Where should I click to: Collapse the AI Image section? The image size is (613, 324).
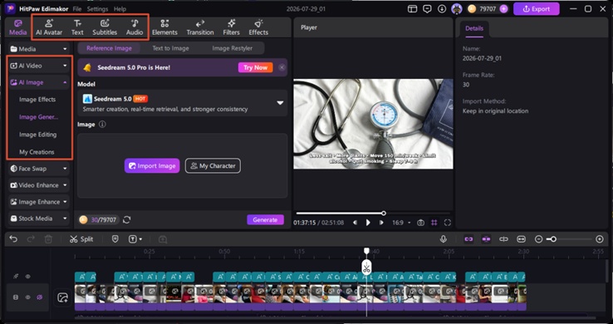(39, 82)
